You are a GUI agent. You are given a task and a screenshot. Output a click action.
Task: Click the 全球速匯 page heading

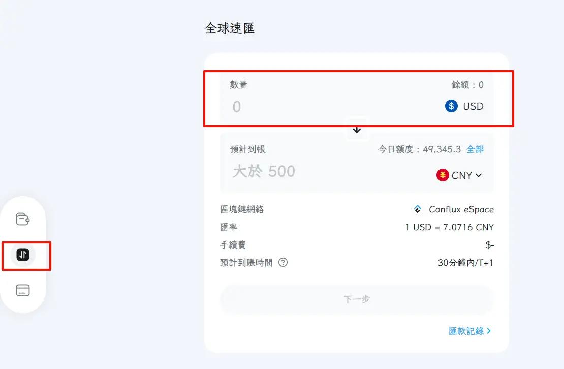tap(230, 28)
